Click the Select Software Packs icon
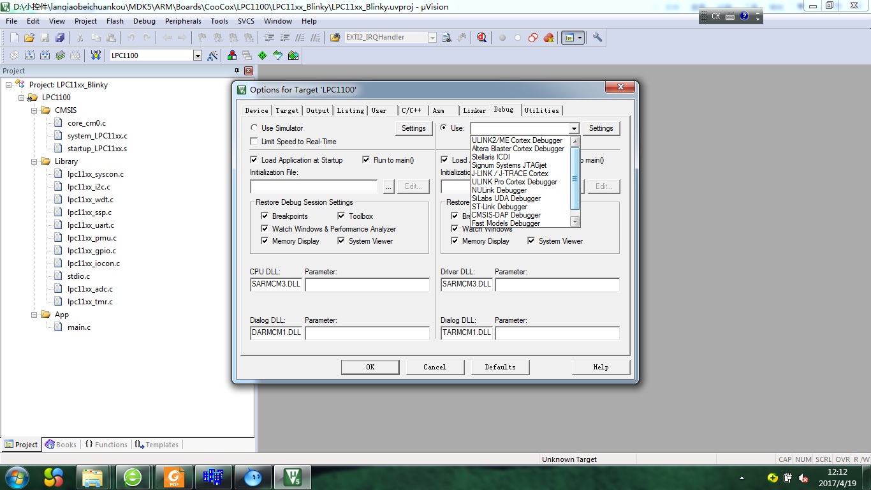 point(278,56)
